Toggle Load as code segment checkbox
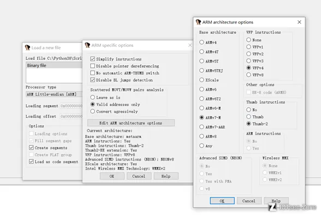 [x=31, y=162]
